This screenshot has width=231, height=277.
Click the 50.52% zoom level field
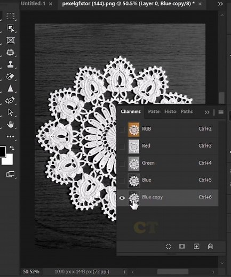point(31,272)
